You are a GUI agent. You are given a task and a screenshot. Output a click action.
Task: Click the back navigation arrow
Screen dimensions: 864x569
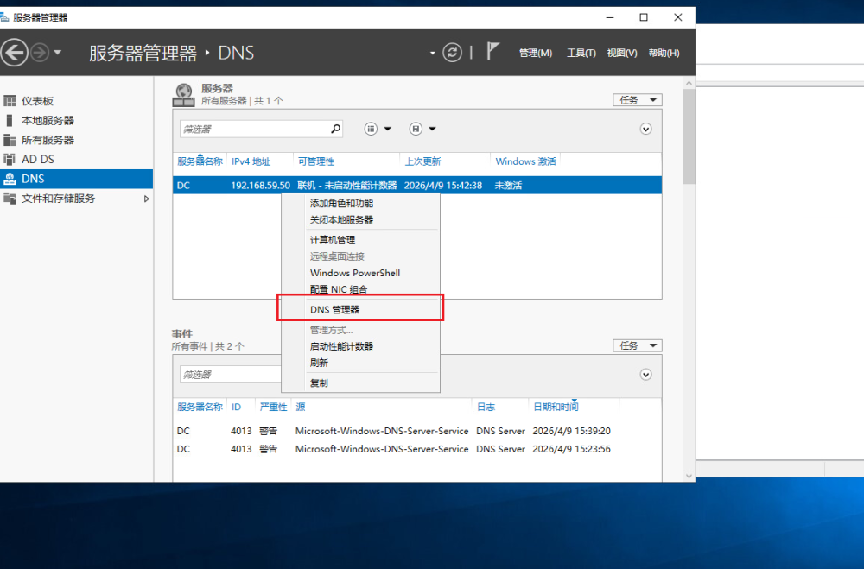[15, 53]
